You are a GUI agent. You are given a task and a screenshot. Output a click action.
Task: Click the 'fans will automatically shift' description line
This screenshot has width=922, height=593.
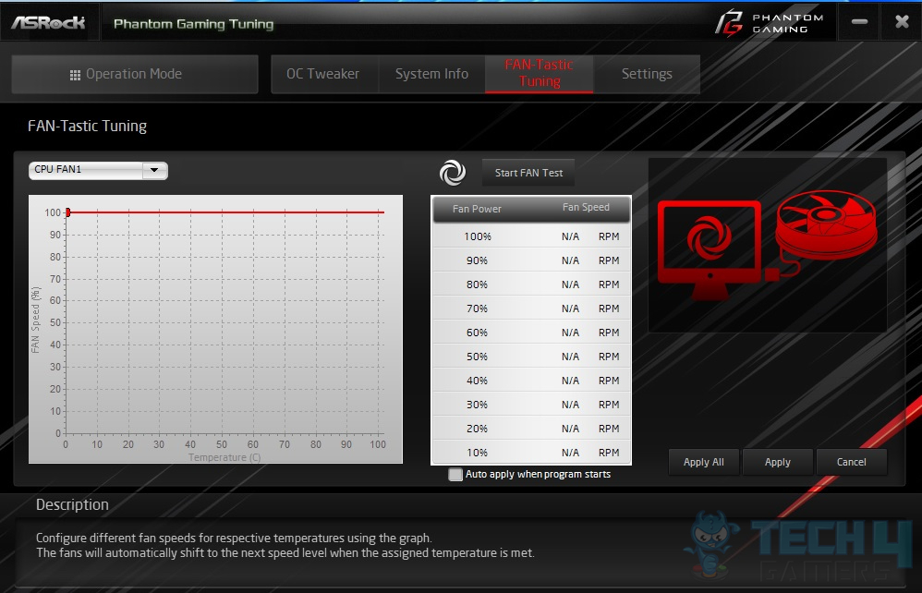point(285,553)
